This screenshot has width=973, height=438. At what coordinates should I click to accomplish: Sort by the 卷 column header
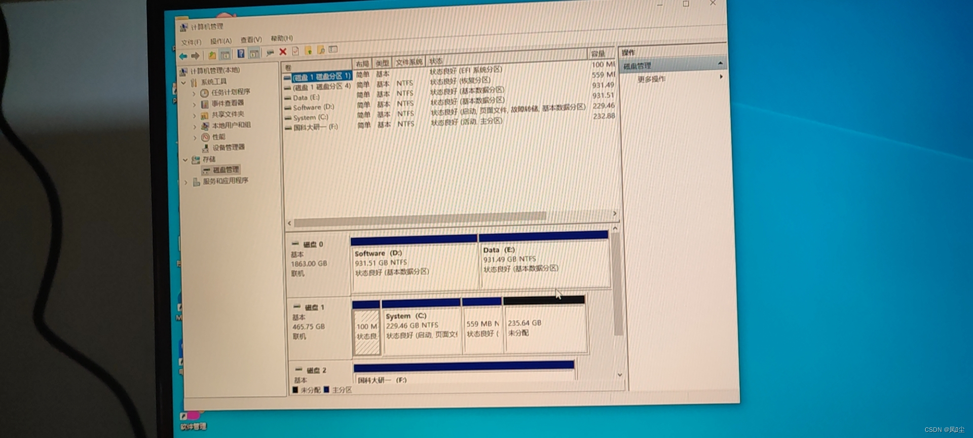pyautogui.click(x=317, y=66)
